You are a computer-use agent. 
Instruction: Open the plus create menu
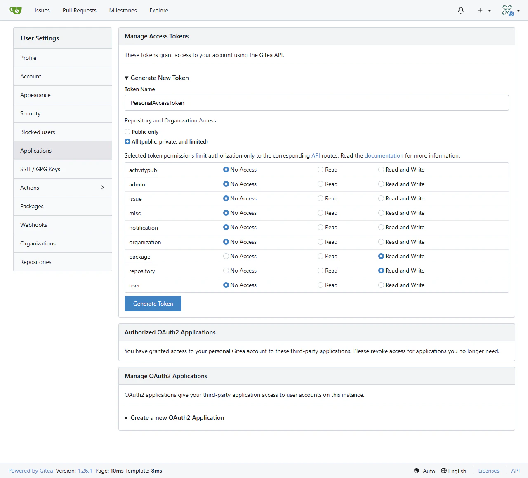pyautogui.click(x=484, y=10)
